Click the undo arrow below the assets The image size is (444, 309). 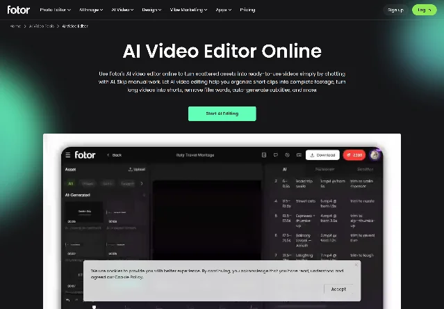pos(67,300)
